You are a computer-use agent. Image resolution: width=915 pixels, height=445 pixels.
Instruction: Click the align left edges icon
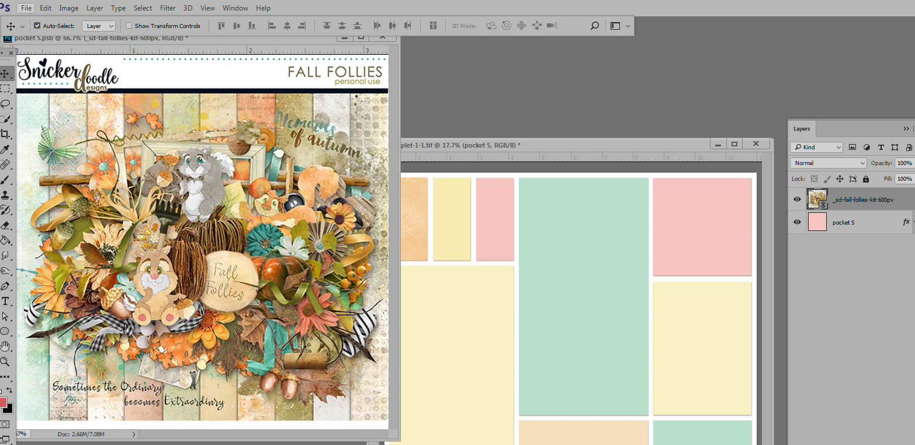[272, 26]
